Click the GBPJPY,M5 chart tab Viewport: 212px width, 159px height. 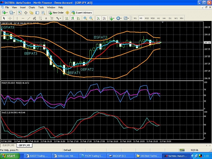pos(24,145)
